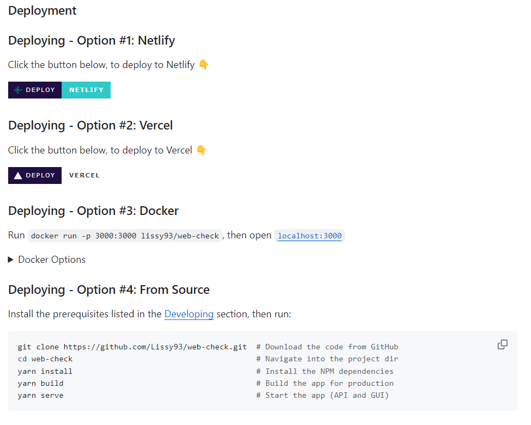Click the Option #1: Netlify heading
The width and height of the screenshot is (531, 425).
[x=92, y=41]
